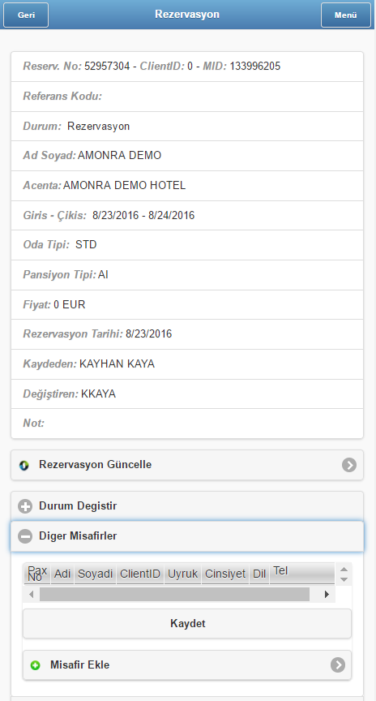Open the Menü button
This screenshot has width=376, height=701.
pos(346,15)
